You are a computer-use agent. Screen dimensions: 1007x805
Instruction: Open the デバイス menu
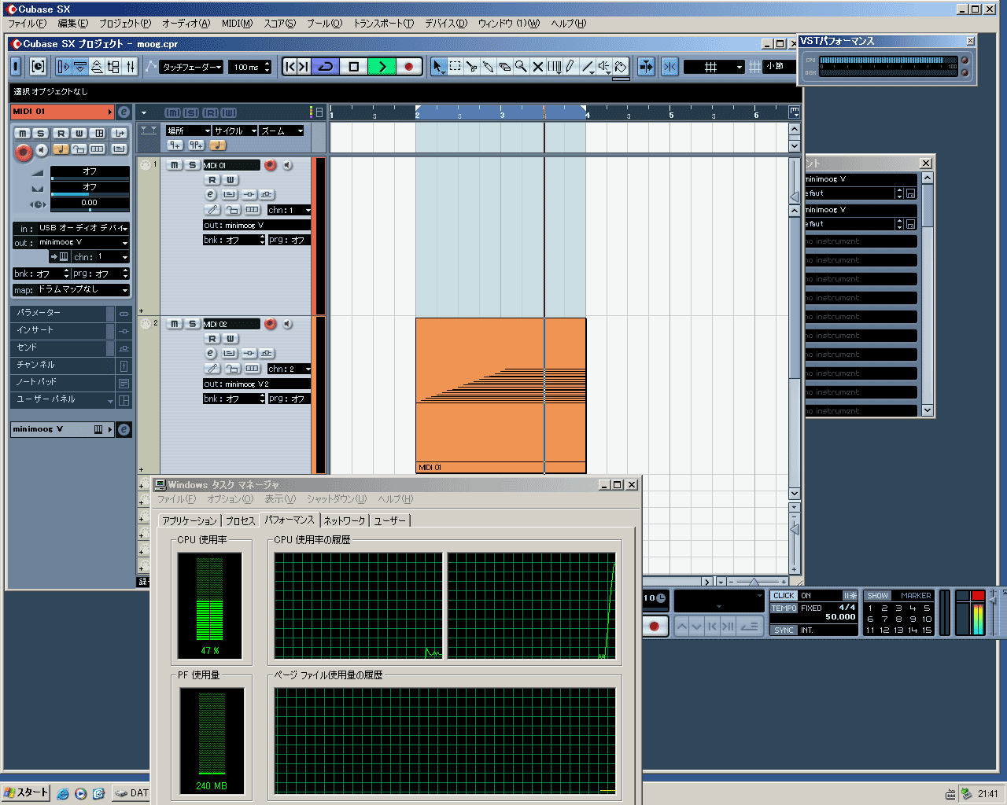point(446,24)
